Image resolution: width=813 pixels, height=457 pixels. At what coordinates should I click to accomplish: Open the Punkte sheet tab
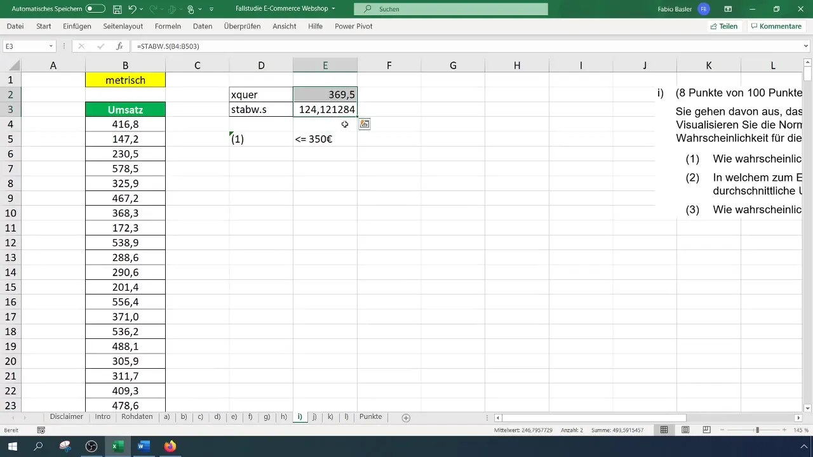click(x=370, y=417)
